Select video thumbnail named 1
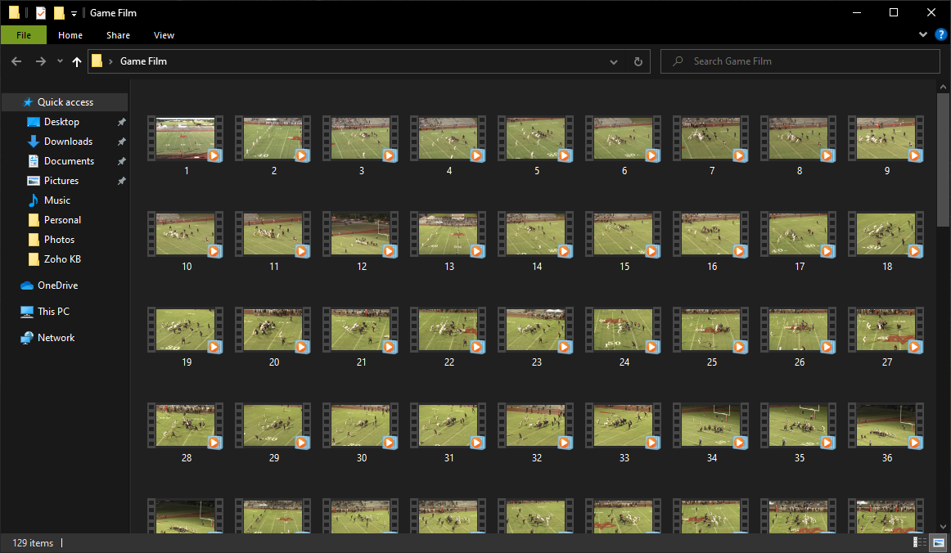 186,139
